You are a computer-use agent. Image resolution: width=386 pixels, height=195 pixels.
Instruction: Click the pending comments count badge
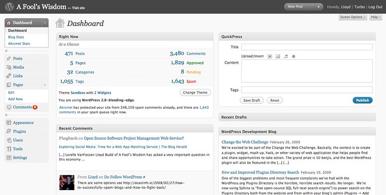35,107
